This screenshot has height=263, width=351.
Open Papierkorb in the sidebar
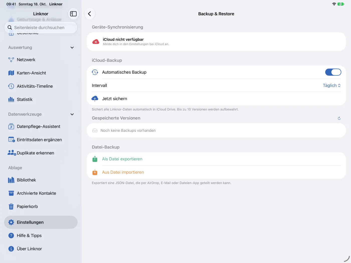pyautogui.click(x=41, y=206)
